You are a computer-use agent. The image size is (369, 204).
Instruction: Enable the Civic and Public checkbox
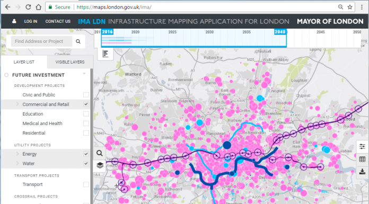pyautogui.click(x=86, y=95)
